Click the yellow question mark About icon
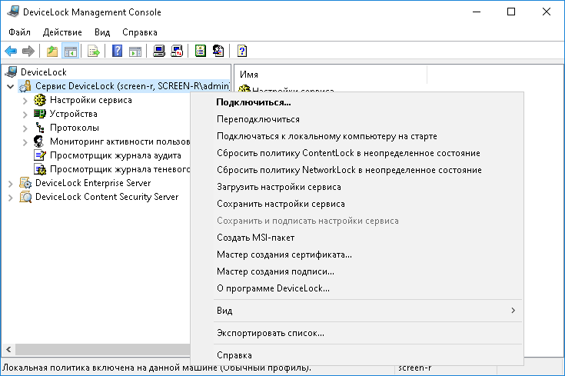Image resolution: width=565 pixels, height=376 pixels. pyautogui.click(x=242, y=52)
